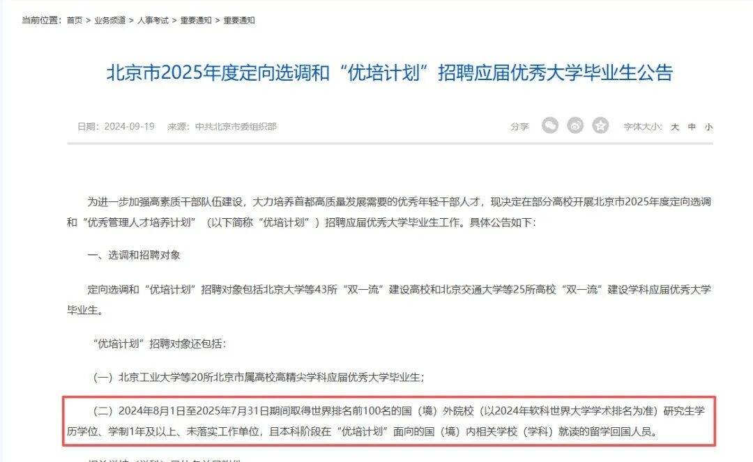Set font size to 大 (large)
Image resolution: width=753 pixels, height=462 pixels.
point(675,127)
